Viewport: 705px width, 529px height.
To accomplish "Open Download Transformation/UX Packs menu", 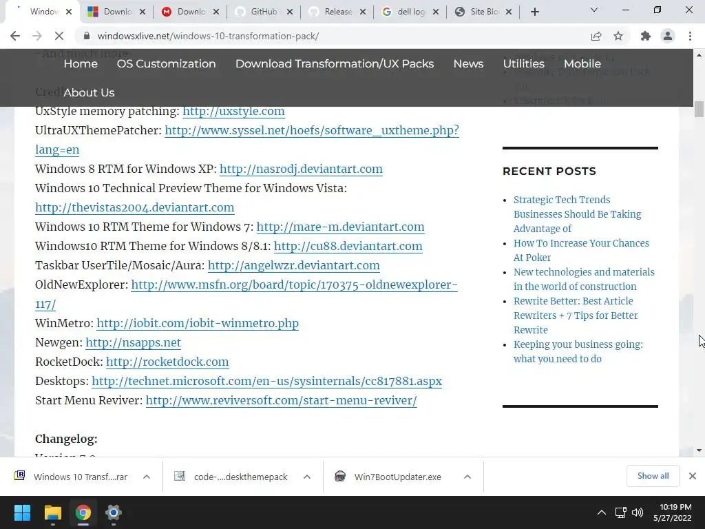I will (x=335, y=64).
